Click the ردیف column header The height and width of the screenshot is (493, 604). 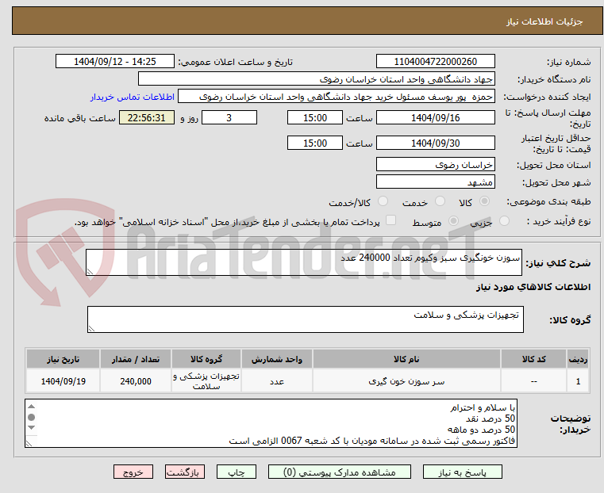(578, 359)
